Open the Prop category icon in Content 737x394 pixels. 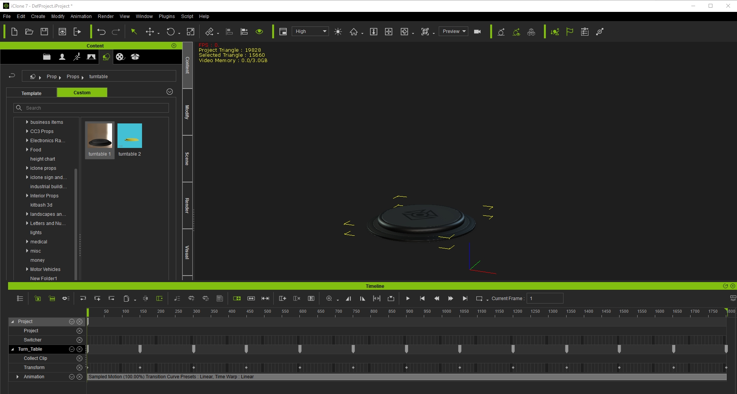(106, 57)
